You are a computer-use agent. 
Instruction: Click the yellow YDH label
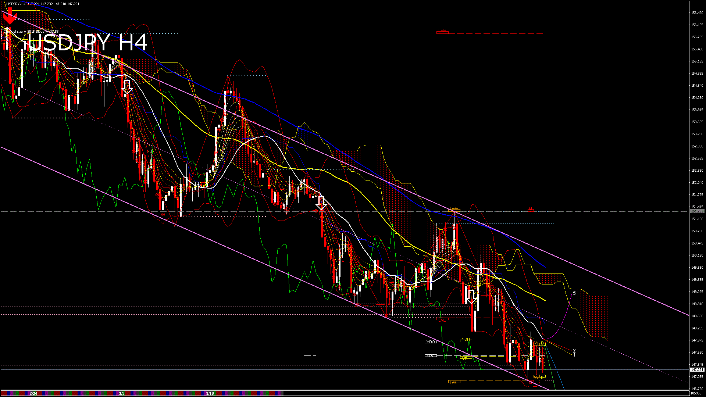click(466, 340)
